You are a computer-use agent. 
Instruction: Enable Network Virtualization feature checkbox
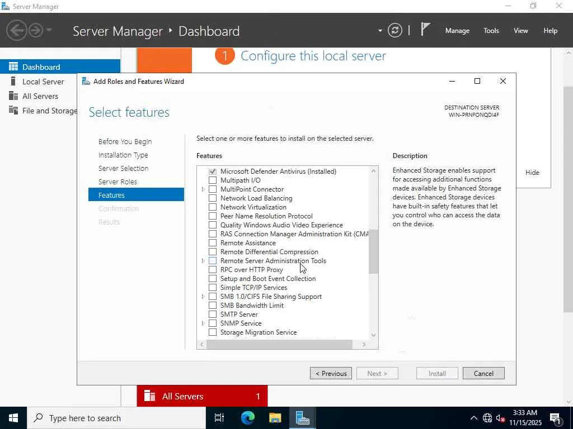coord(212,207)
